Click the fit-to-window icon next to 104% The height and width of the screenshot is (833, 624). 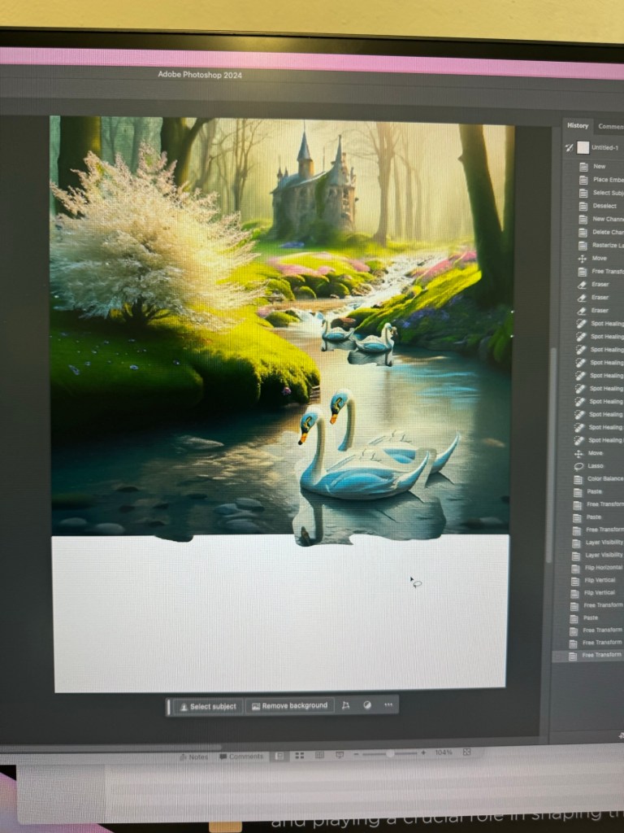tap(466, 753)
